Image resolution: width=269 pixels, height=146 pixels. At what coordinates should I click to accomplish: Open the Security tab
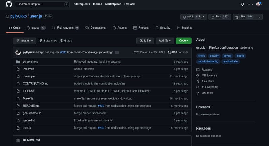point(163,28)
